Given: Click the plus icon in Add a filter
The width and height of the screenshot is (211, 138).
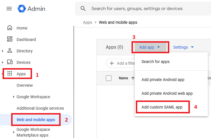Looking at the screenshot, I should 112,63.
